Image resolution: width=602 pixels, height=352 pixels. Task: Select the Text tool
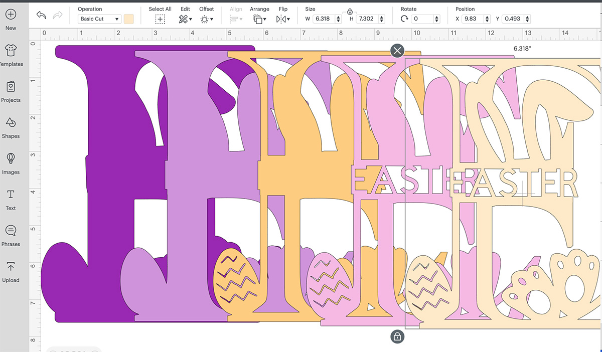point(11,194)
